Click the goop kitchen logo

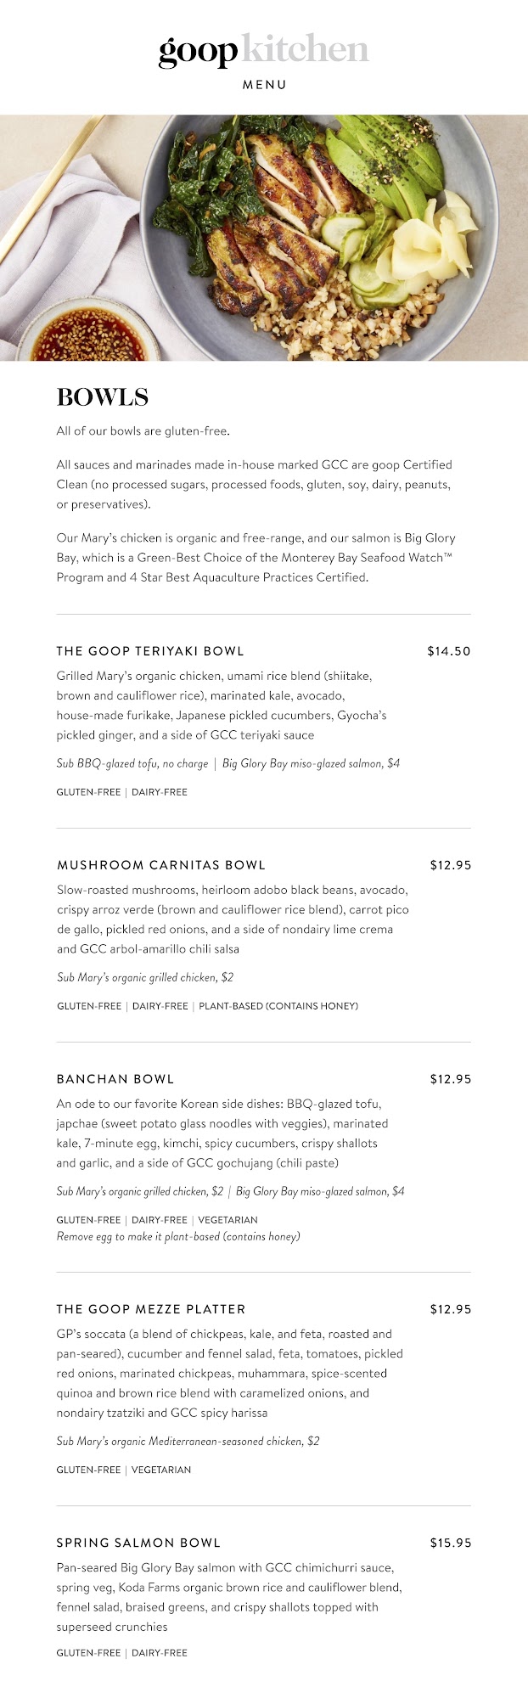coord(263,51)
